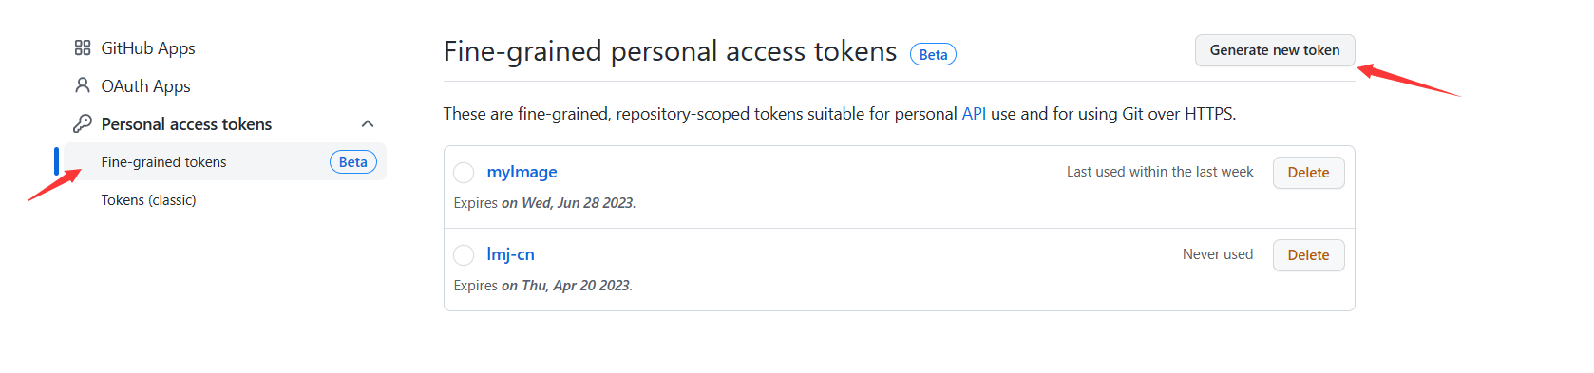Select the circle beside myImage token
The height and width of the screenshot is (373, 1594).
(x=464, y=173)
